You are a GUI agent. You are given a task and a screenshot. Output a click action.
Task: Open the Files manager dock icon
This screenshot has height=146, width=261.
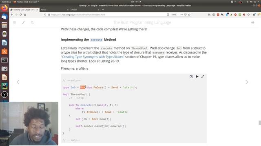(x=4, y=25)
